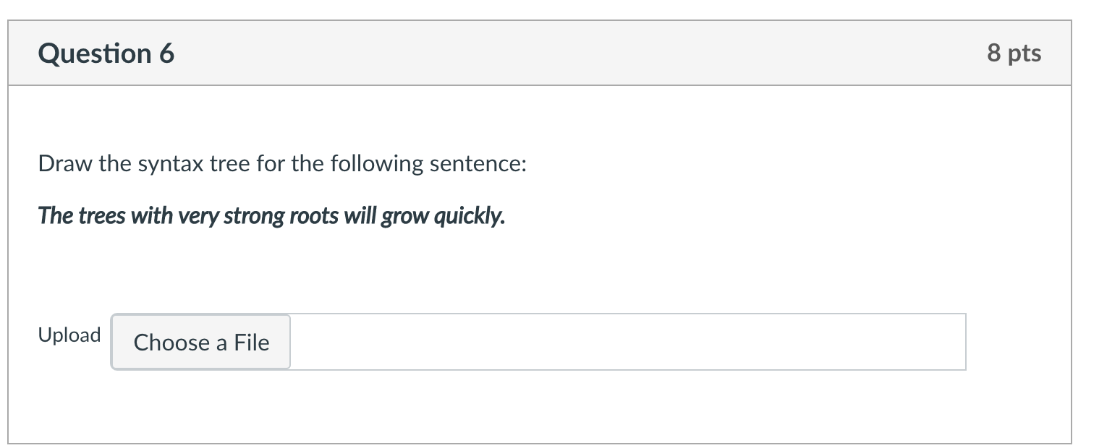
Task: Click the Upload label text
Action: pos(69,335)
